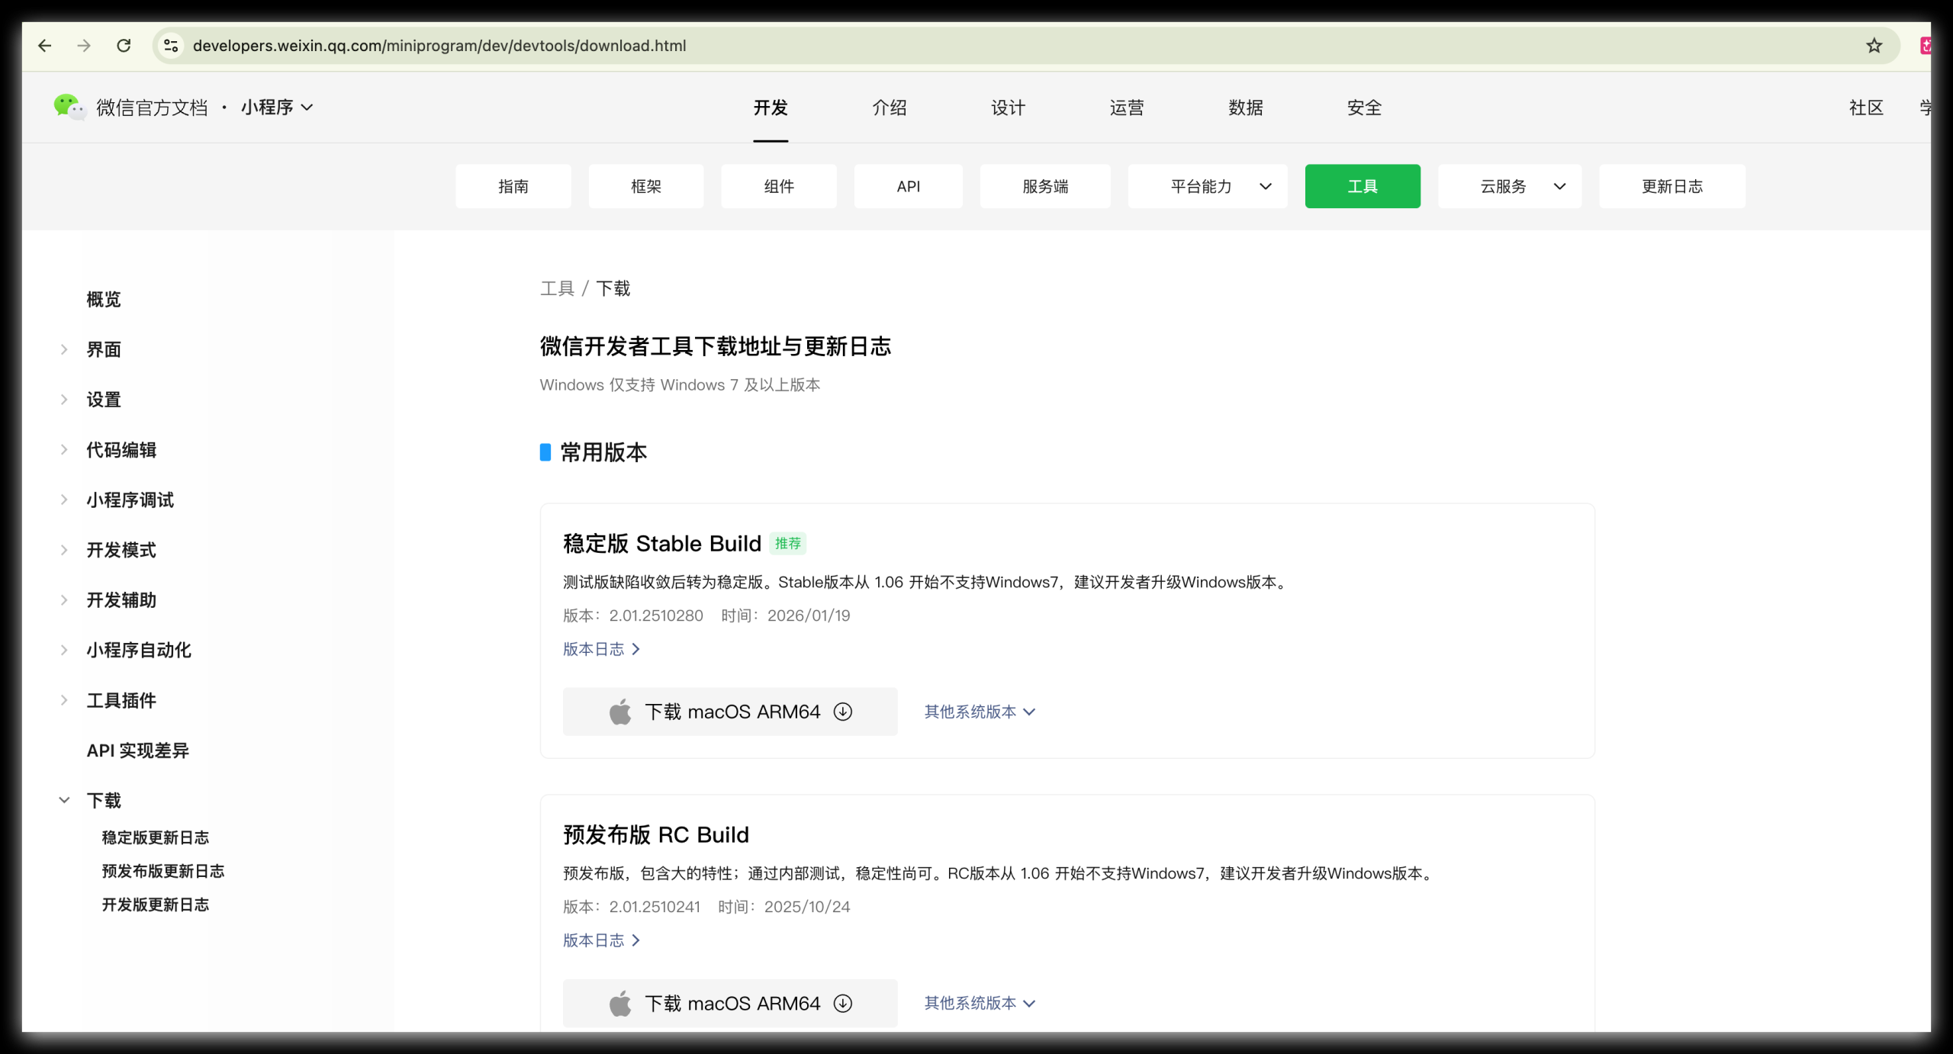Open the 小程序 product dropdown
Screen dimensions: 1953x1054
point(277,108)
